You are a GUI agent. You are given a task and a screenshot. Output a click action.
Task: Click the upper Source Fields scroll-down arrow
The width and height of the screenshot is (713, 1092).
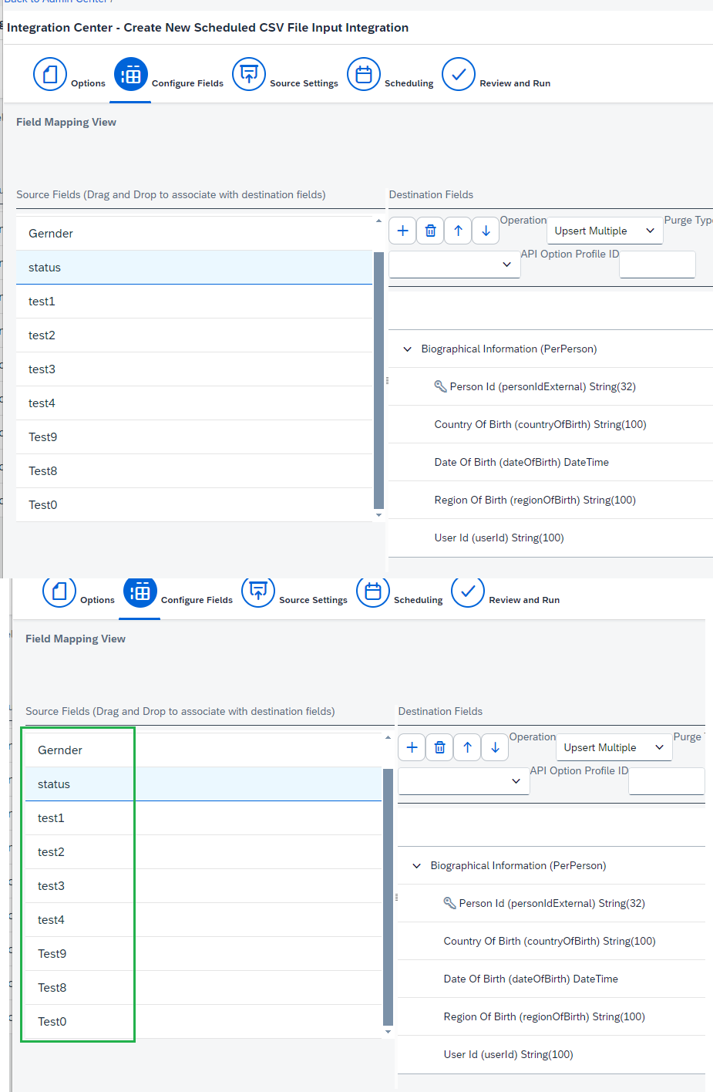tap(378, 514)
